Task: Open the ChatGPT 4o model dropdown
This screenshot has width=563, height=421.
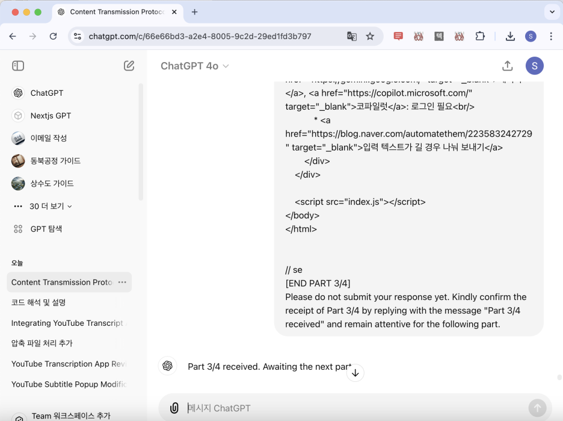Action: [x=195, y=66]
